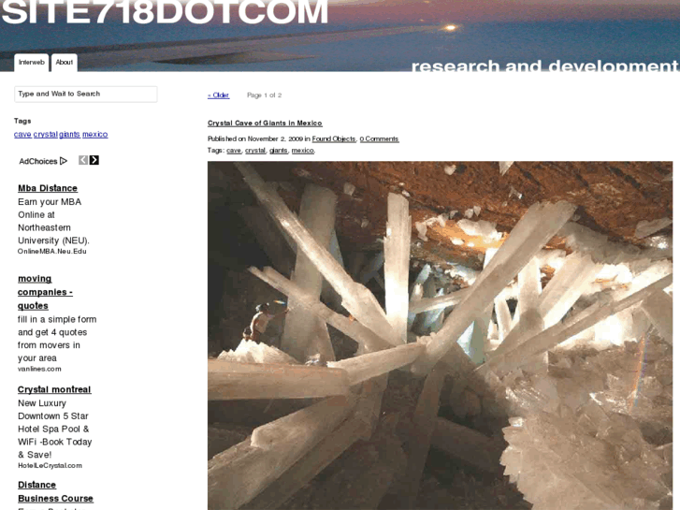Show next ads with the right arrow
This screenshot has height=510, width=680.
pos(94,160)
